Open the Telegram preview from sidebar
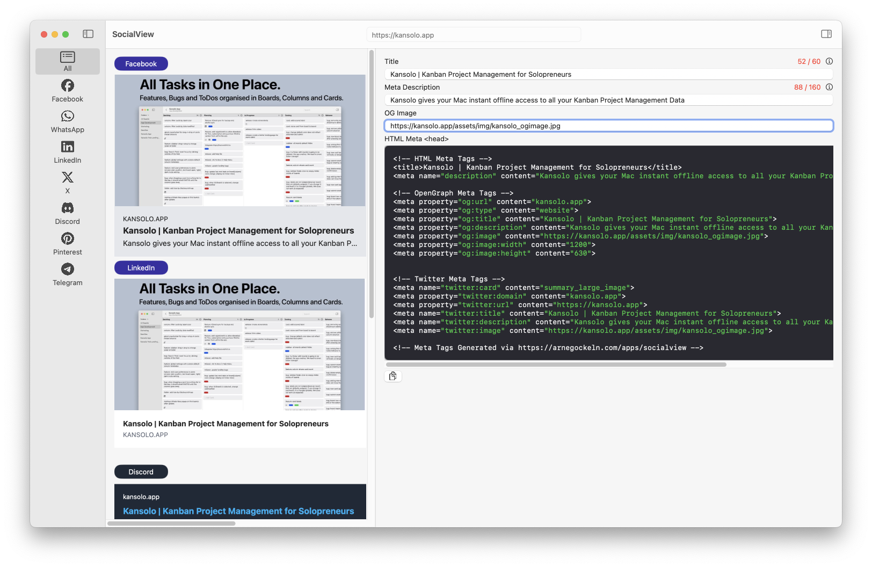The image size is (872, 567). pos(68,275)
